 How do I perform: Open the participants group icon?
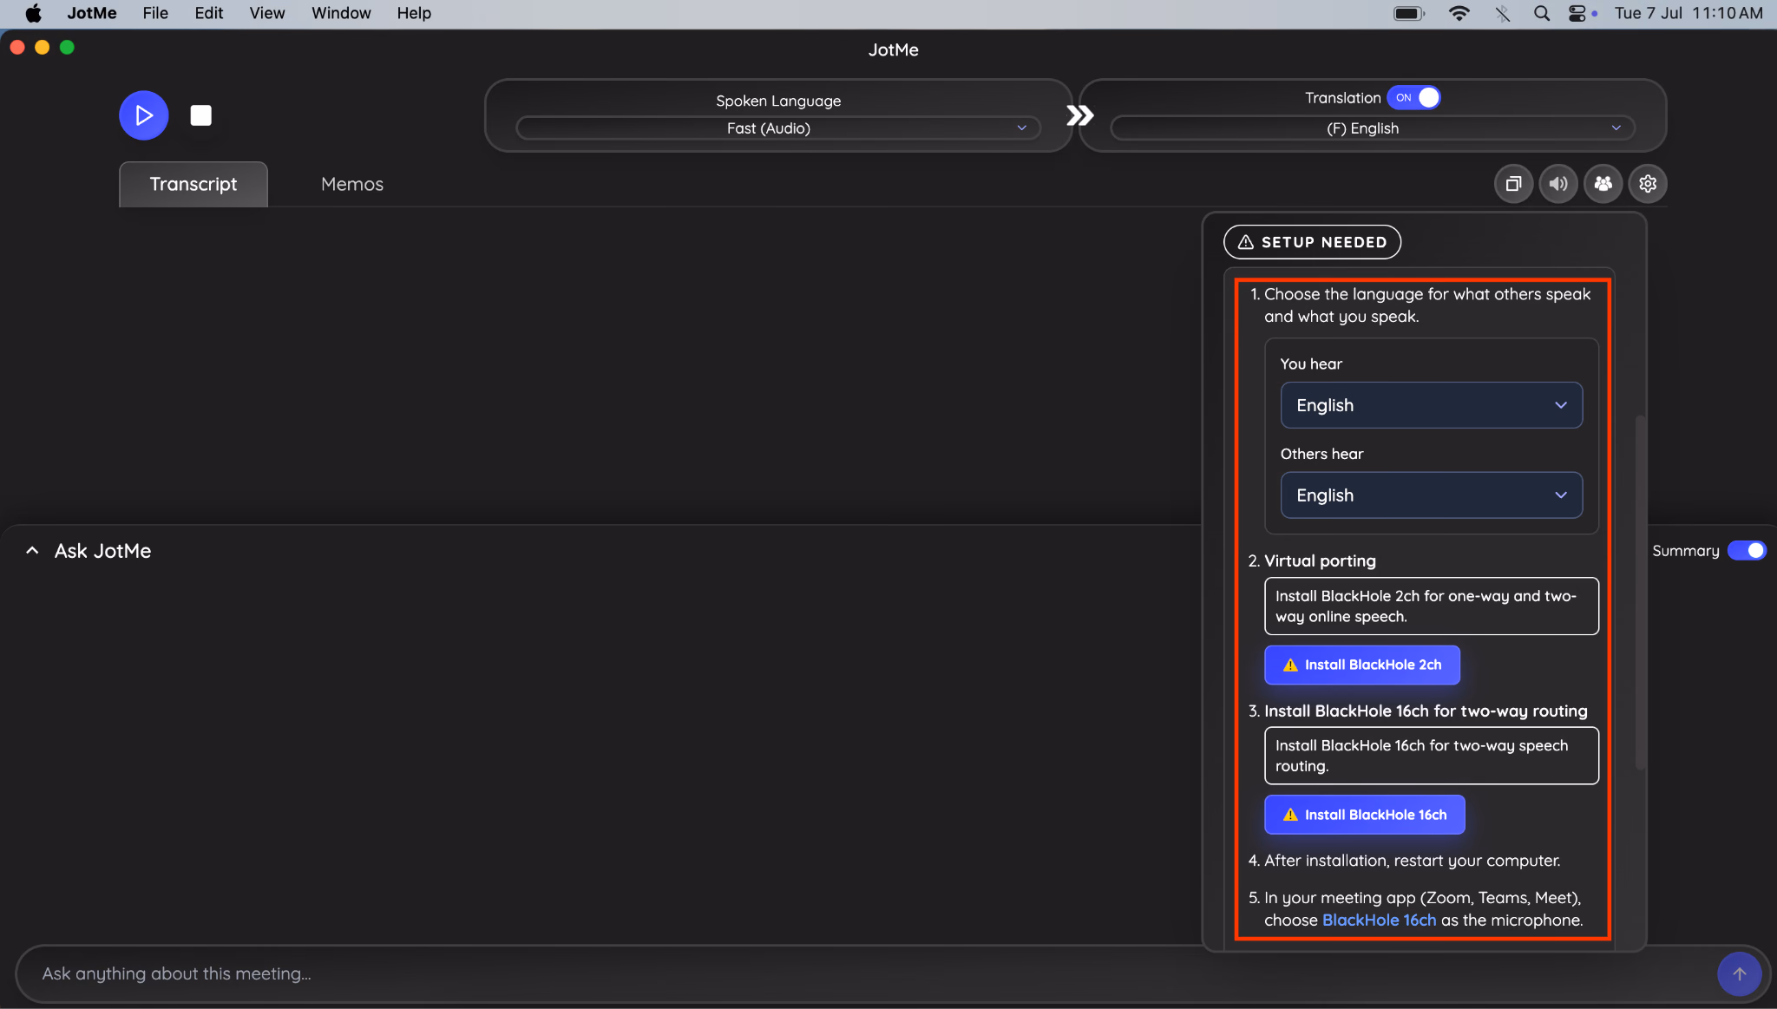click(x=1603, y=184)
